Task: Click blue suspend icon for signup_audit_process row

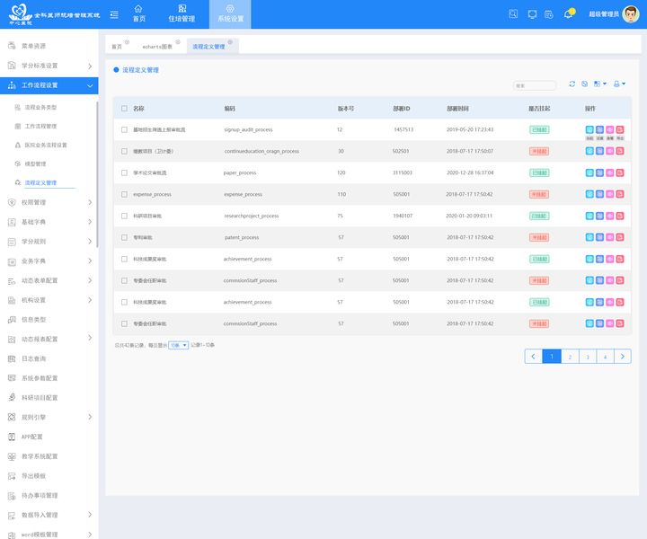Action: tap(589, 129)
